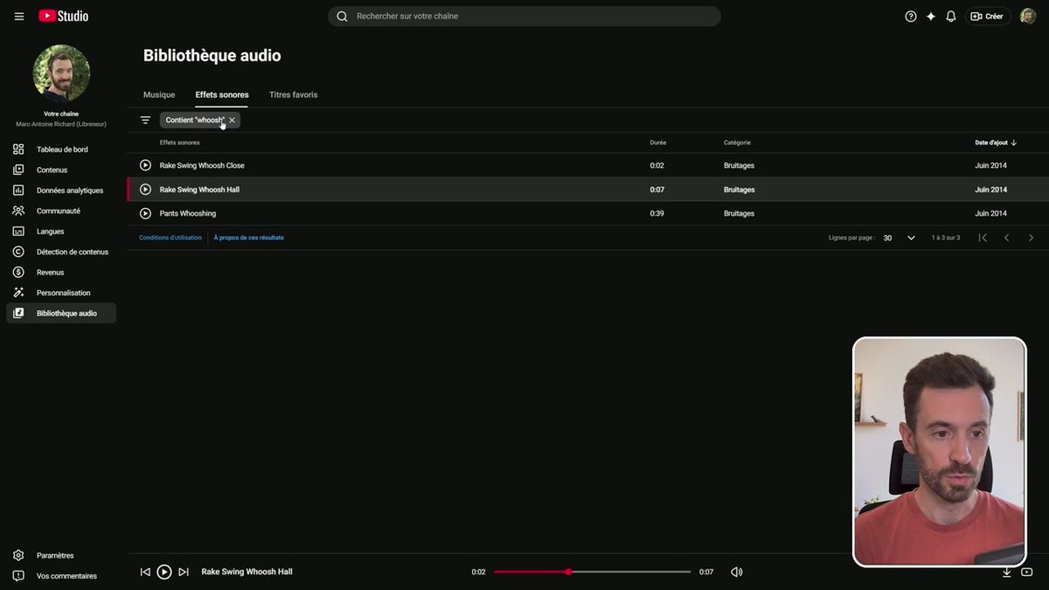1049x590 pixels.
Task: Open the Lignes par page dropdown
Action: tap(899, 238)
